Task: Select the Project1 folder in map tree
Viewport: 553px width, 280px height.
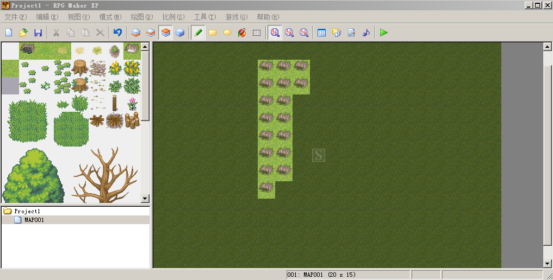Action: click(x=27, y=211)
